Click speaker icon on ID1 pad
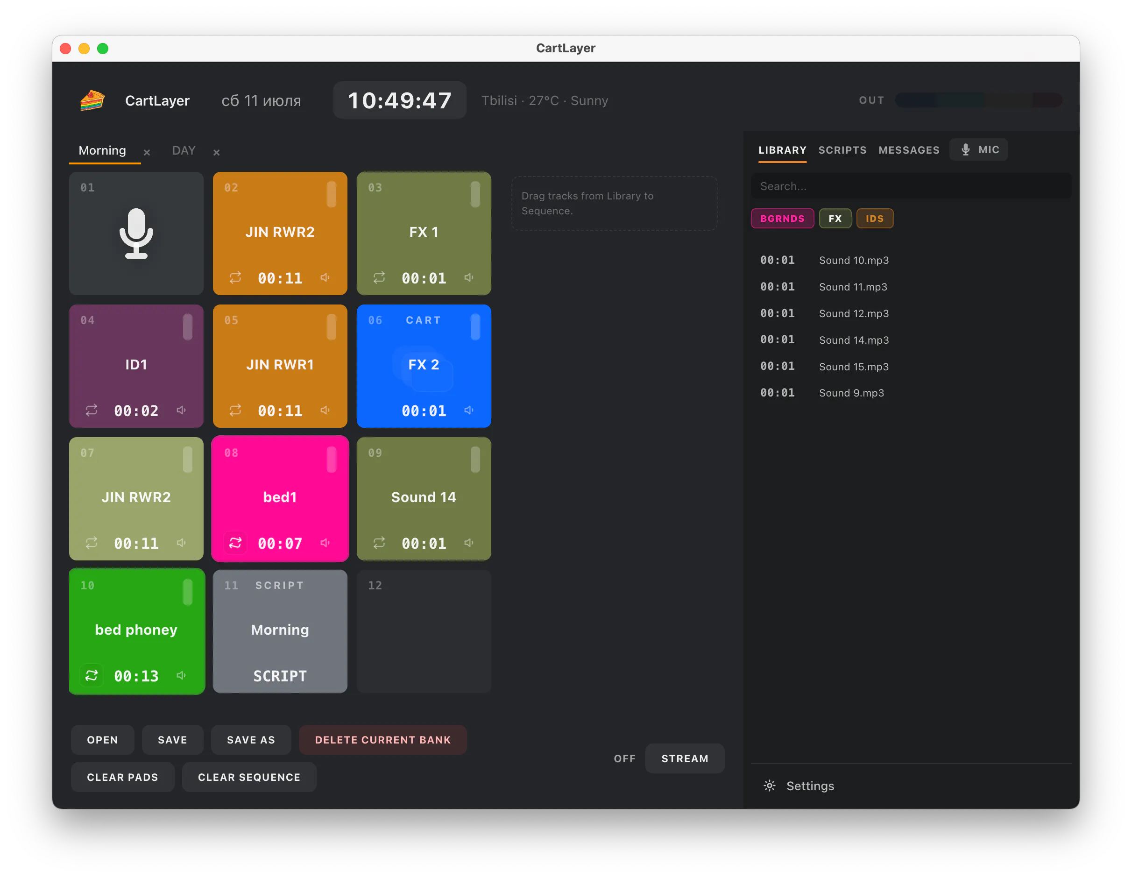1132x878 pixels. [181, 411]
